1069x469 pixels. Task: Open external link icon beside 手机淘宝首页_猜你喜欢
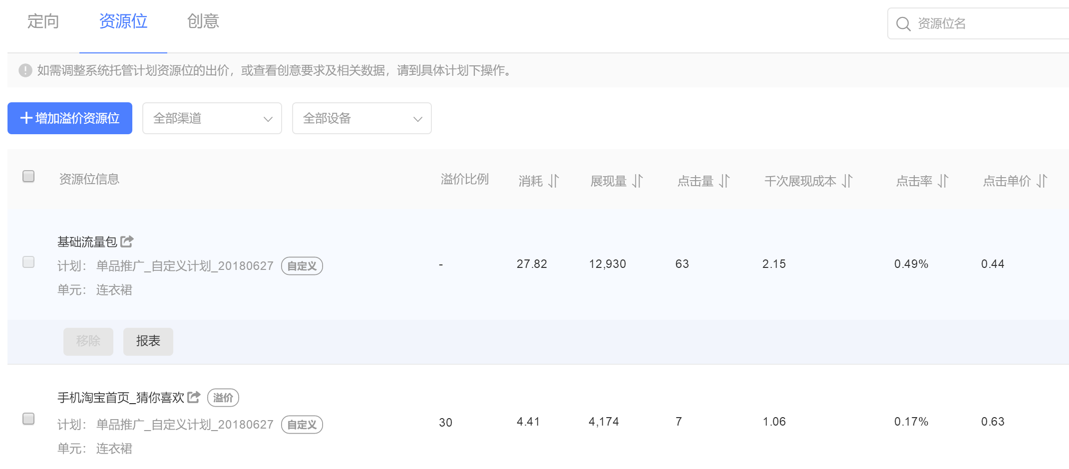tap(194, 397)
